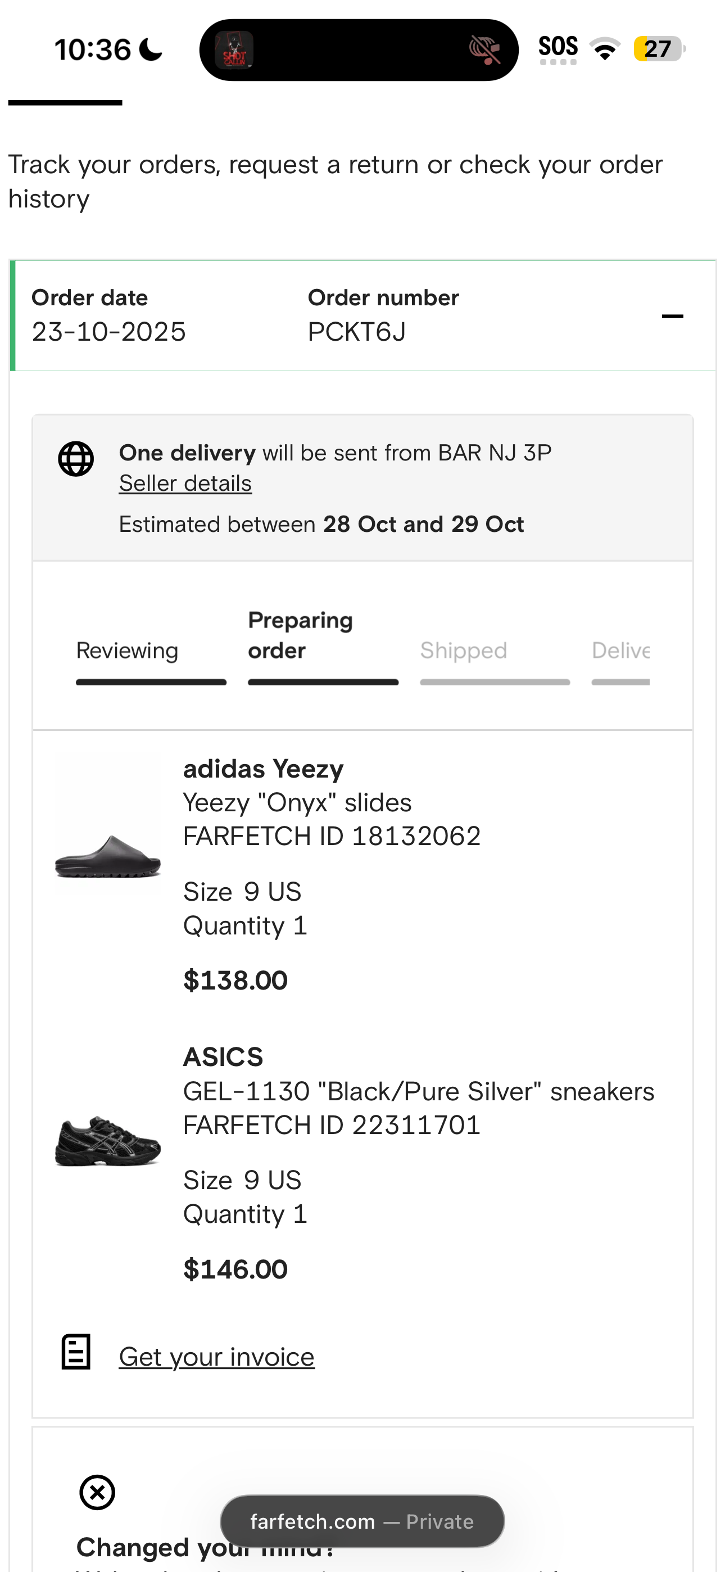Tap the circled X cancel icon
This screenshot has width=725, height=1572.
tap(97, 1493)
